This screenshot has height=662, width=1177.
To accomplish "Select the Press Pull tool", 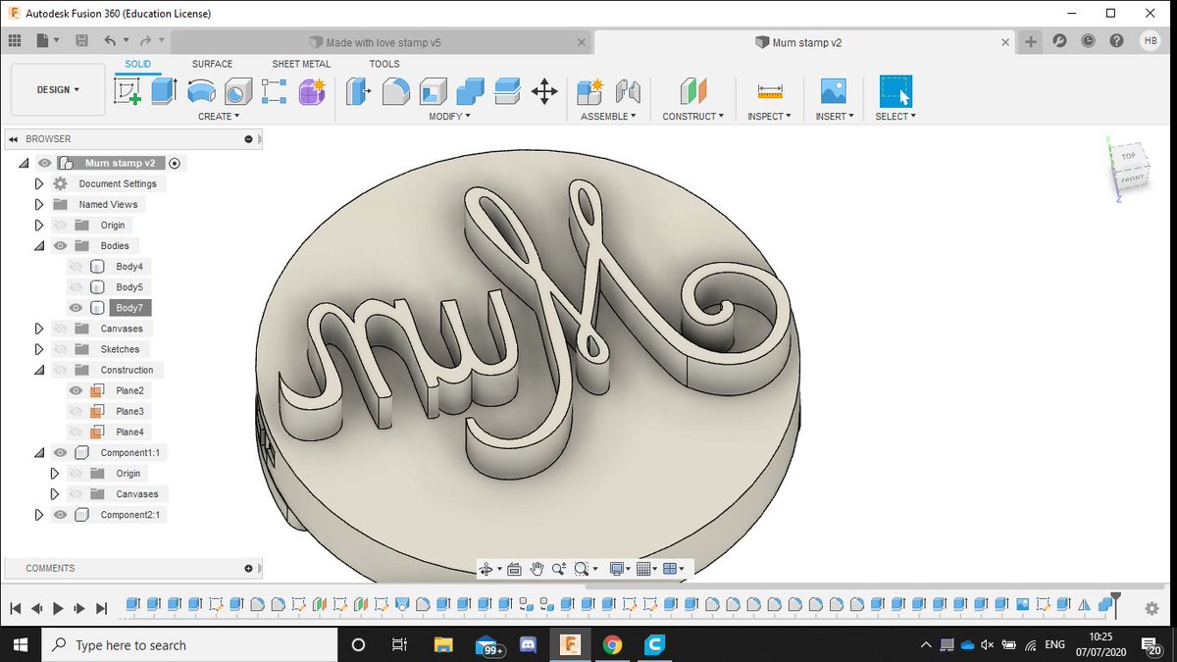I will point(359,91).
